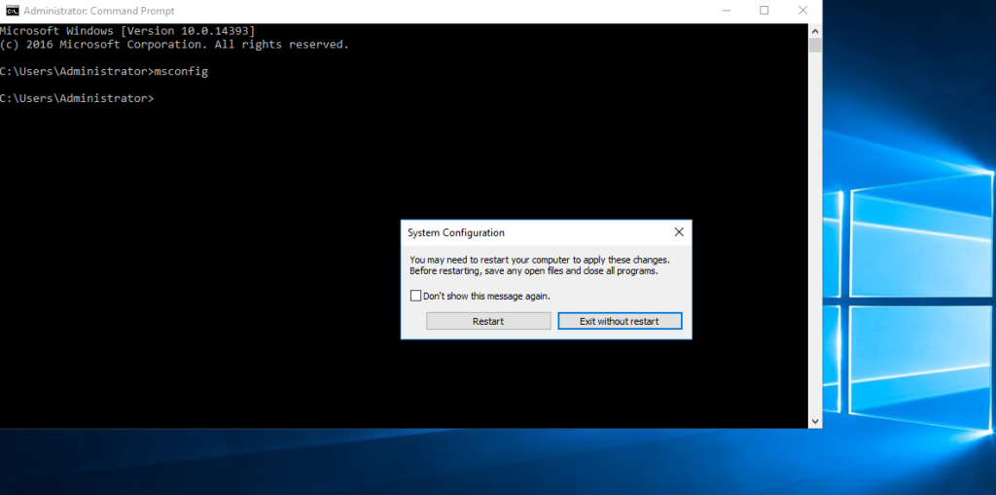Click 'Microsoft Windows [Version 10.0.14393]' line
This screenshot has width=996, height=495.
127,30
